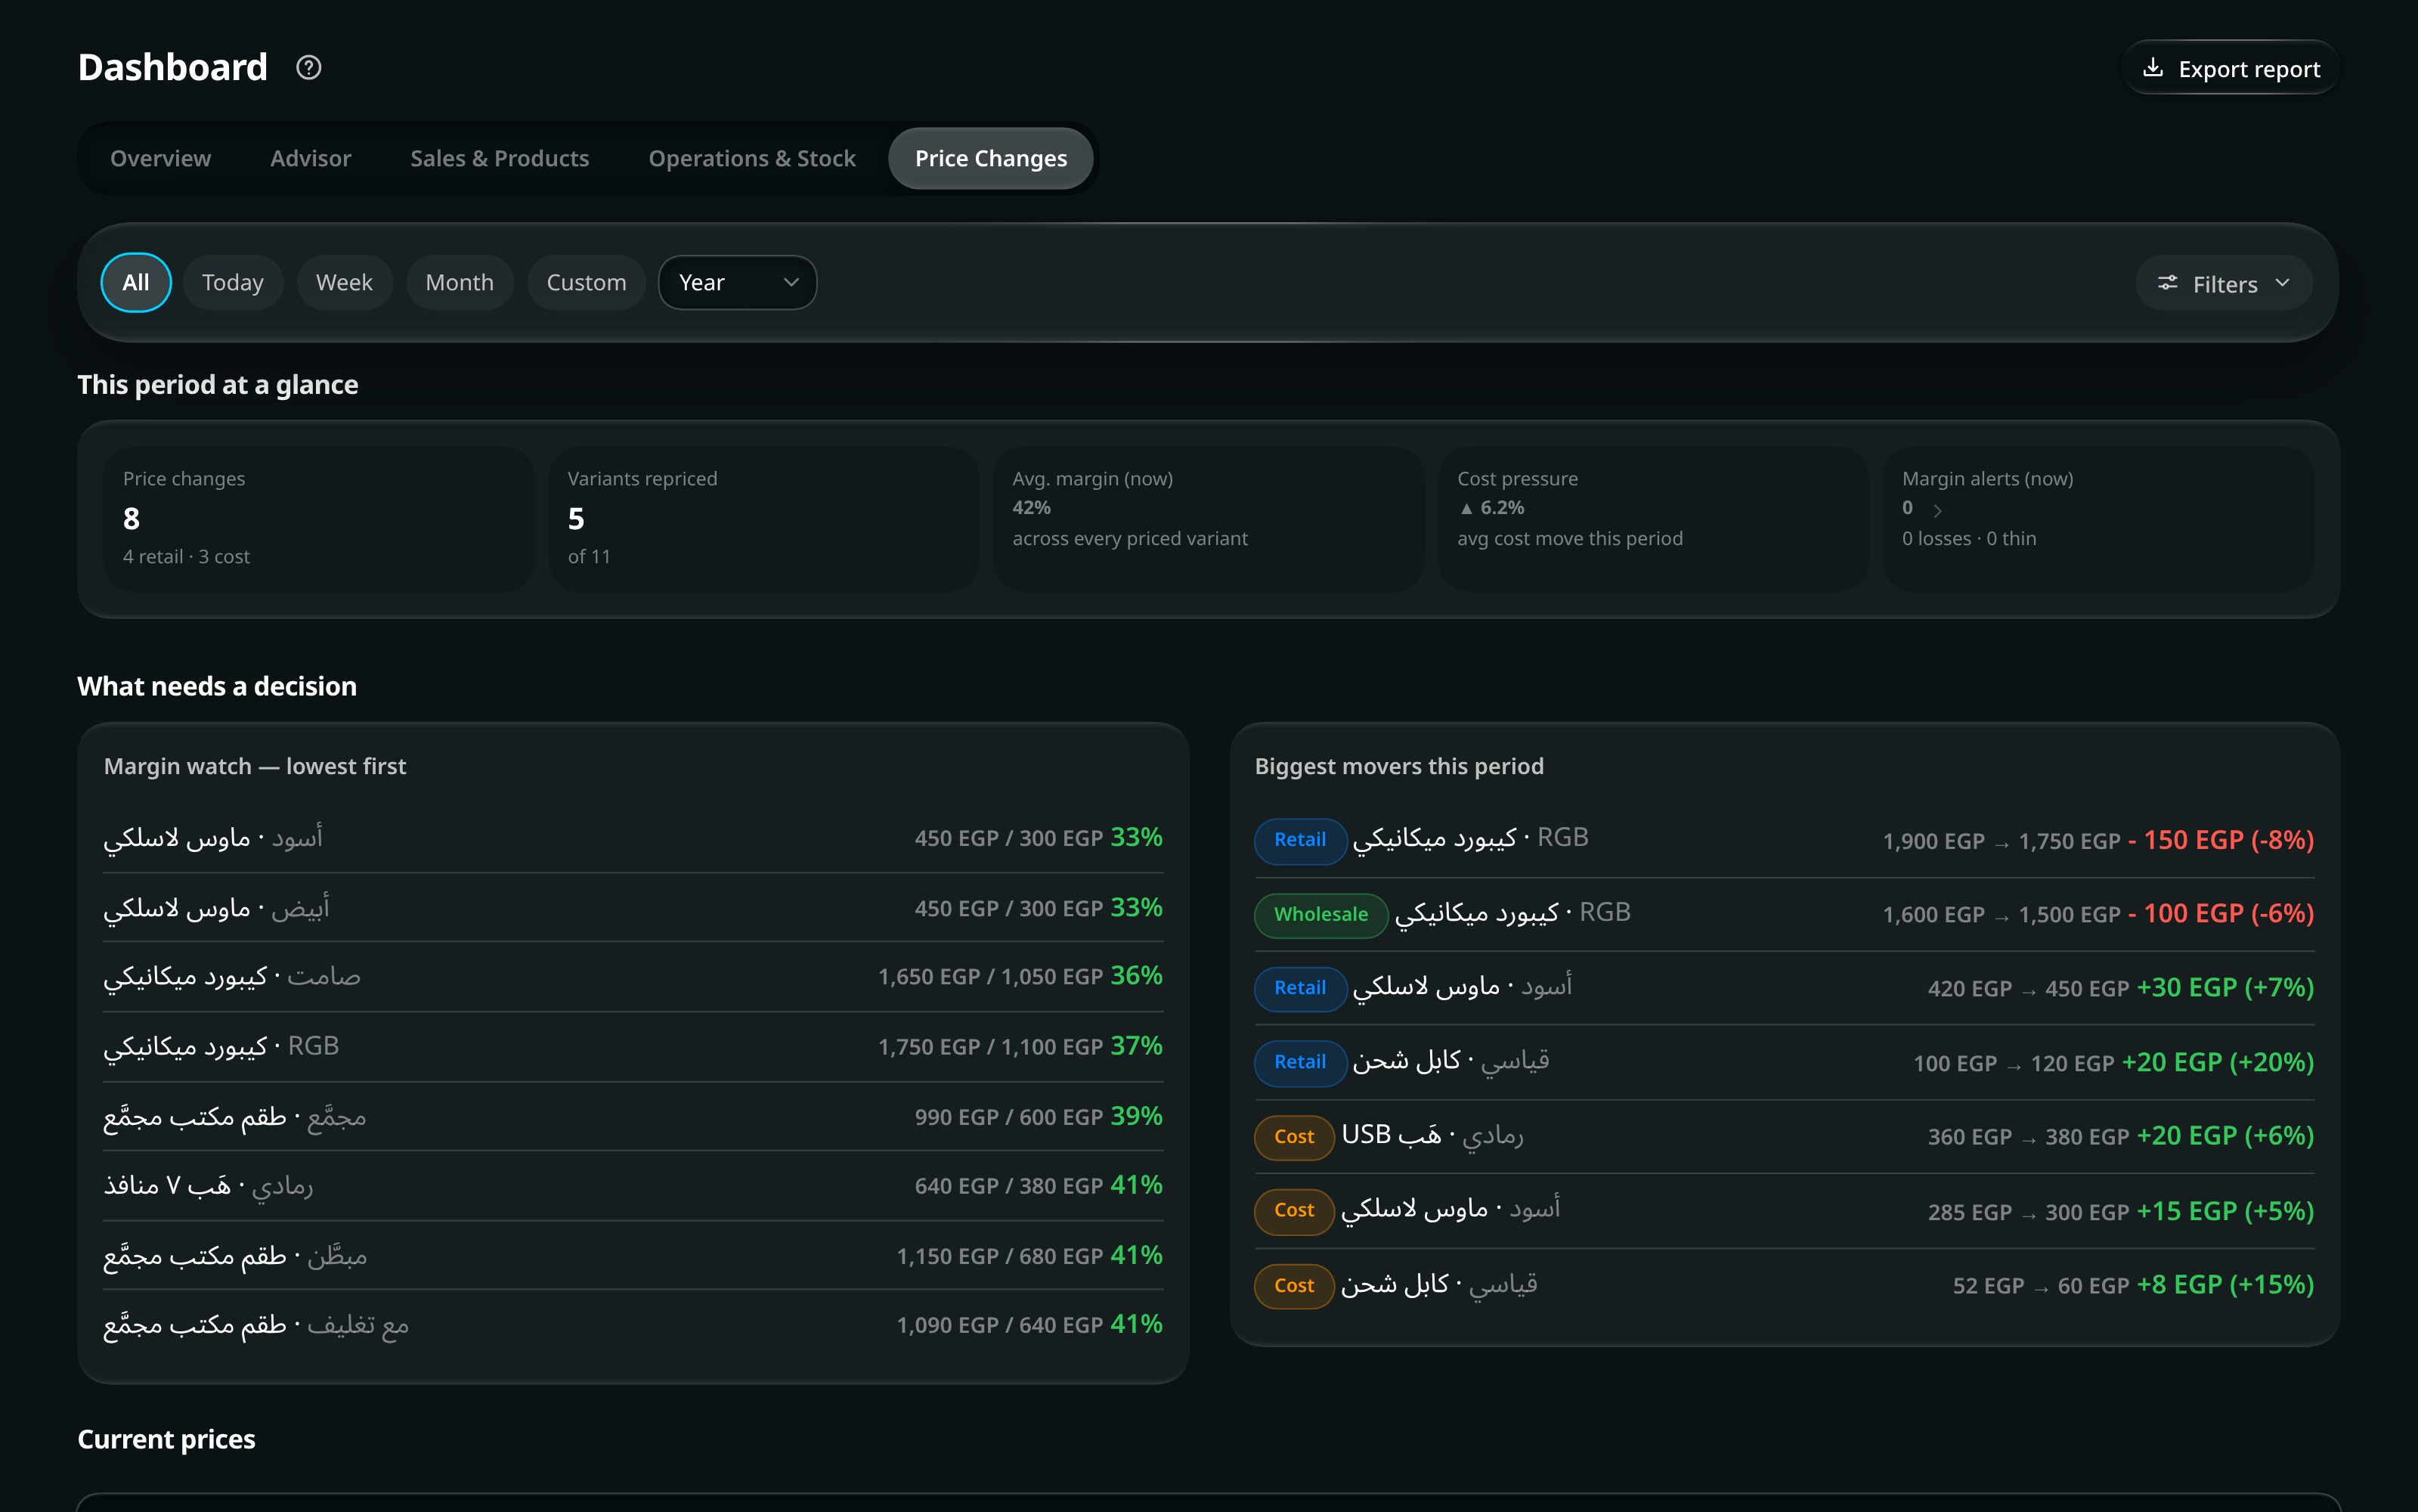Click the Avg. margin 42% card
Image resolution: width=2418 pixels, height=1512 pixels.
(1209, 519)
